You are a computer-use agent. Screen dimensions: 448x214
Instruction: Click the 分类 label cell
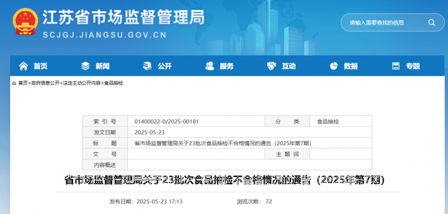click(x=287, y=122)
